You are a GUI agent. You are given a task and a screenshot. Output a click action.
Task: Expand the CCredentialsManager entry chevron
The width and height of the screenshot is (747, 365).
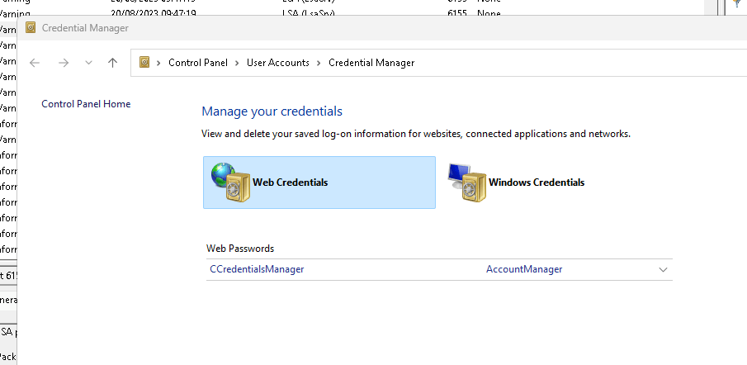point(663,270)
